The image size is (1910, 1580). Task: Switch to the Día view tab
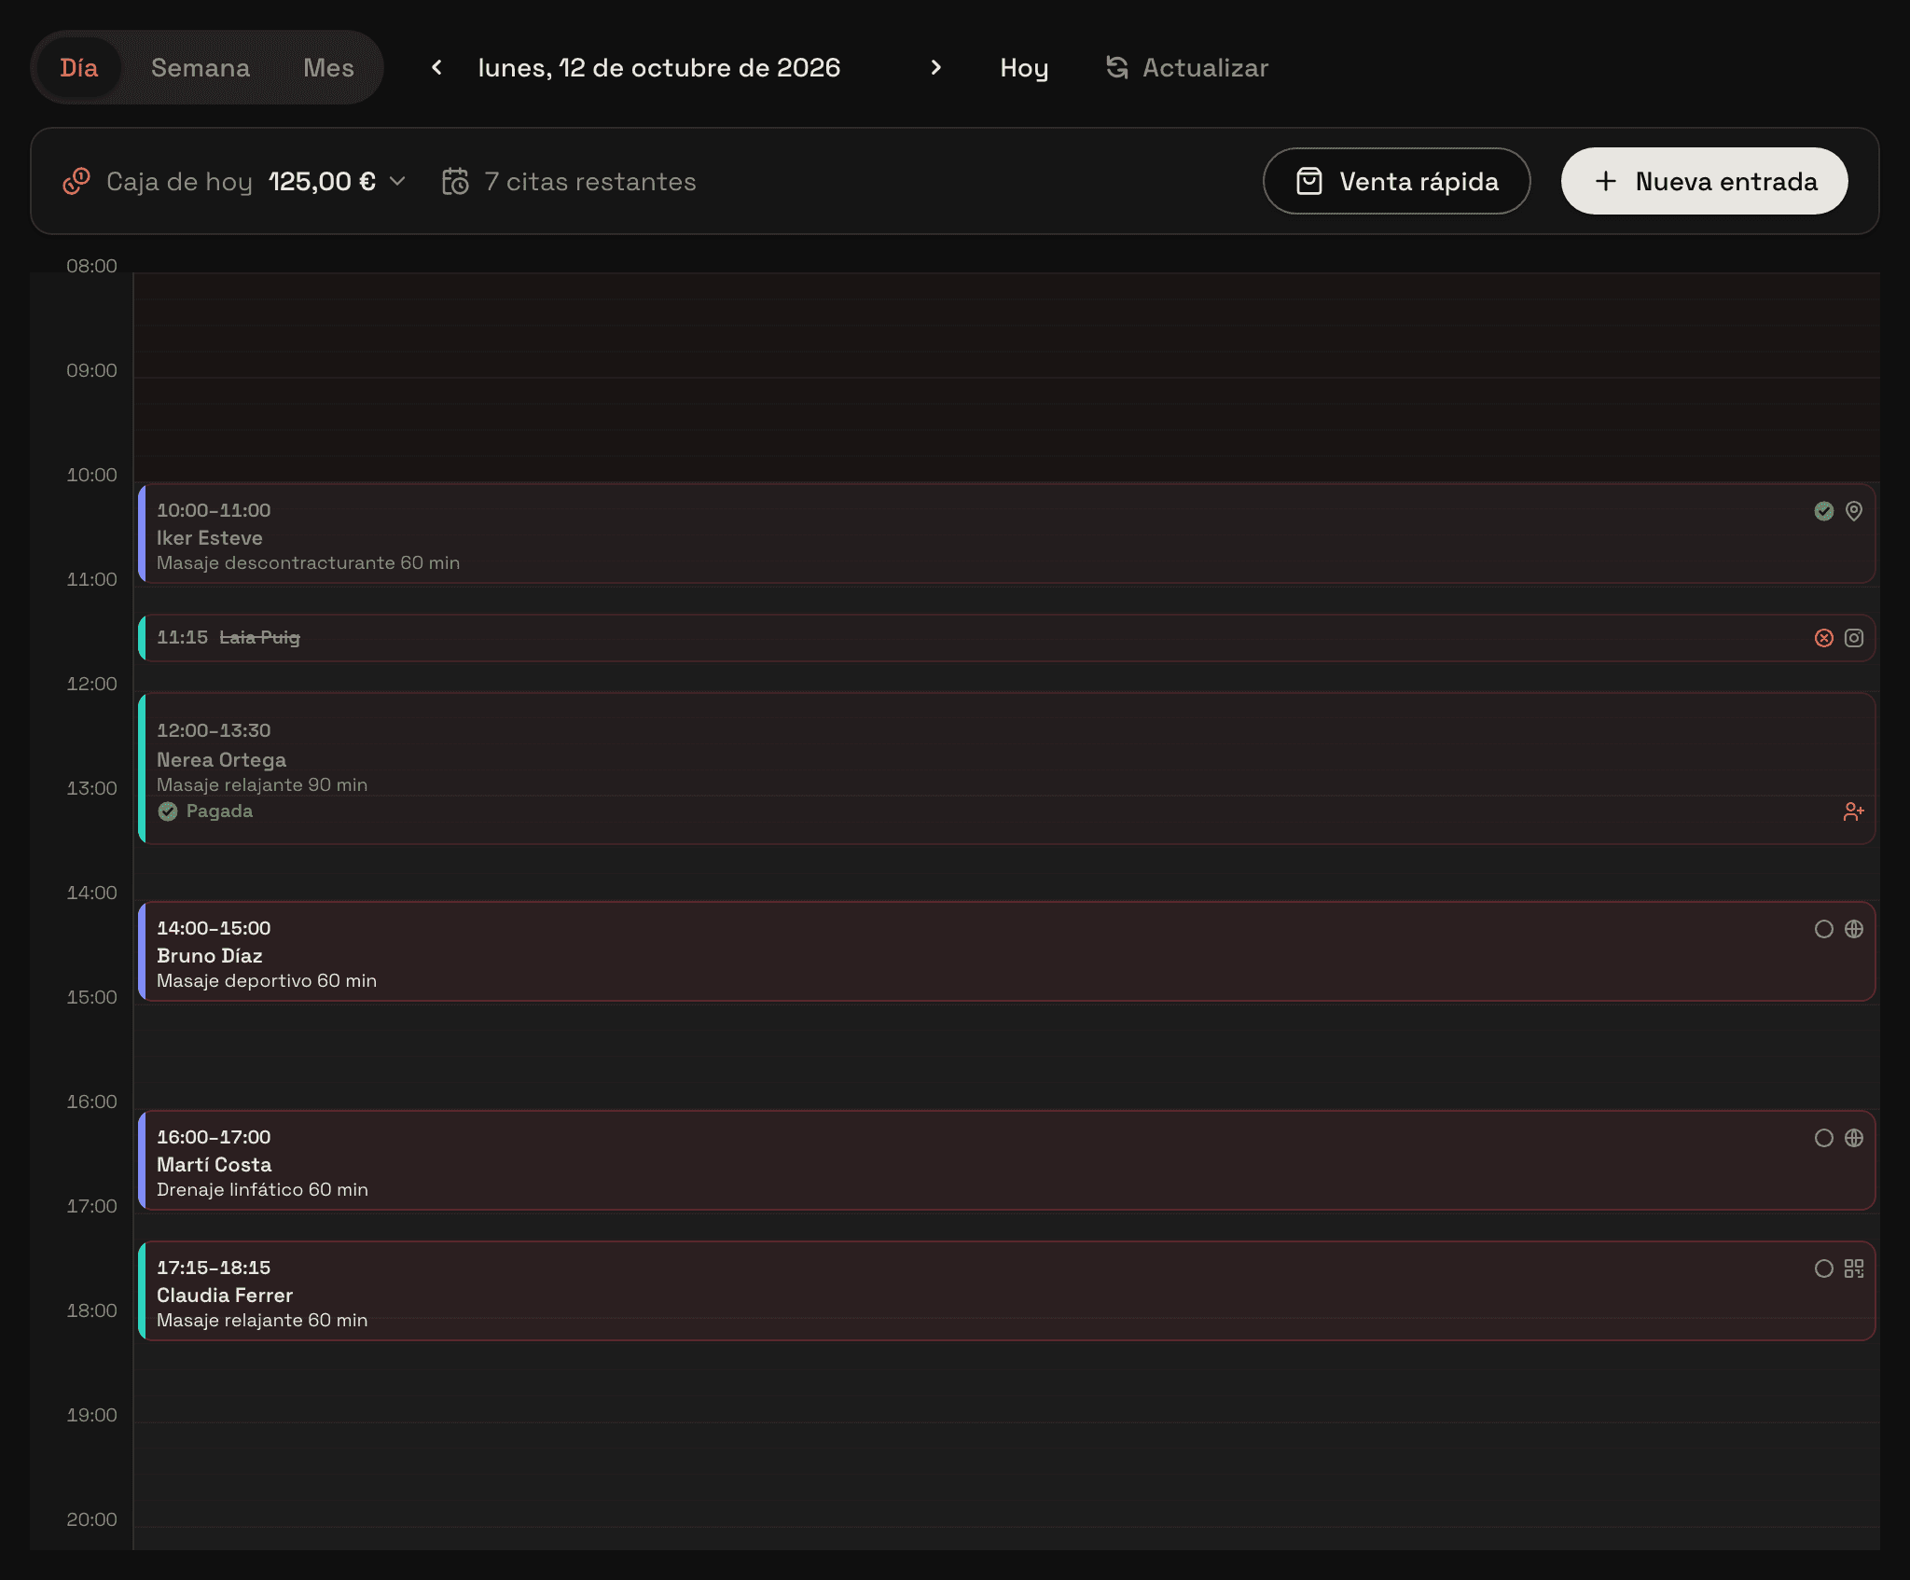click(79, 68)
